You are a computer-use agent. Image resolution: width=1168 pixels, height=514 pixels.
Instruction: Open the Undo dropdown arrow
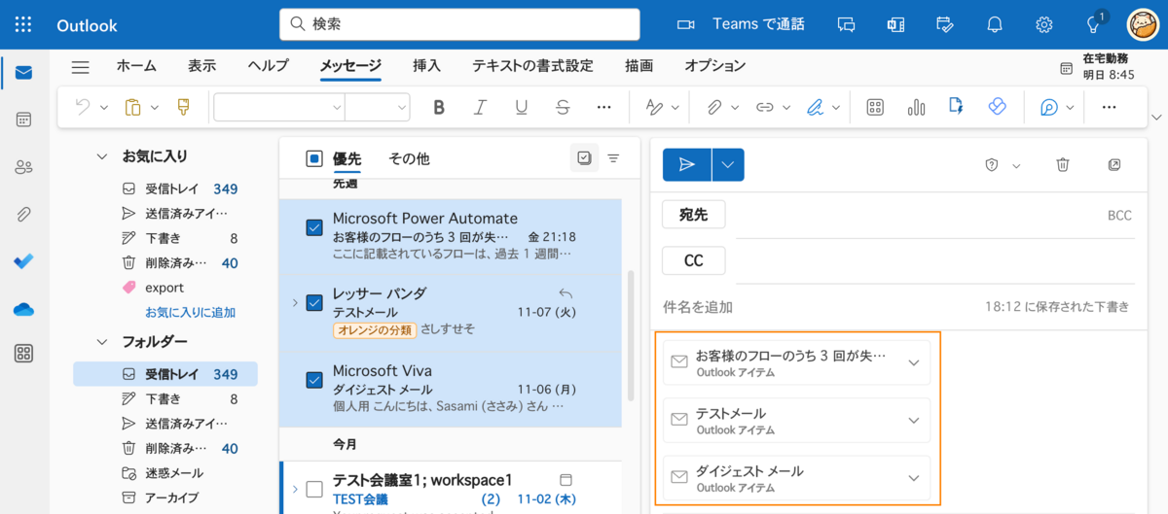click(103, 108)
